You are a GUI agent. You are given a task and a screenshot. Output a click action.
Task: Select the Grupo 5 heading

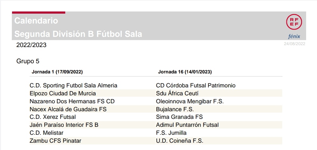[28, 61]
